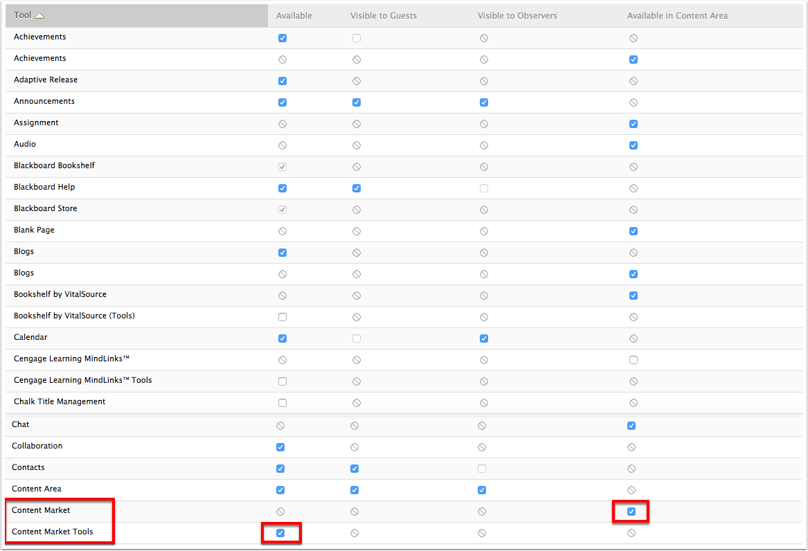This screenshot has width=808, height=551.
Task: Uncheck the Announcements Available checkbox
Action: [x=282, y=102]
